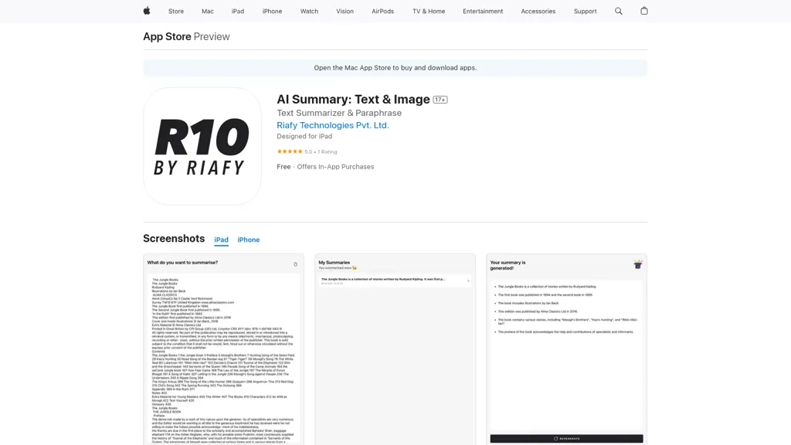Click the share icon on the first screenshot

pyautogui.click(x=296, y=263)
